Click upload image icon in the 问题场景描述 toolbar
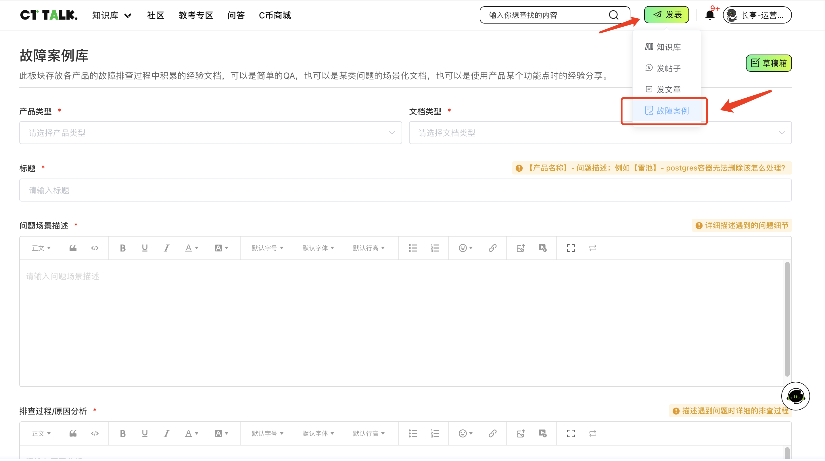Image resolution: width=825 pixels, height=461 pixels. 520,248
